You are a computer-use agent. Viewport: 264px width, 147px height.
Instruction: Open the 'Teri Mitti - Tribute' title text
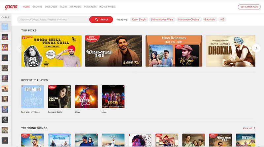pos(30,112)
